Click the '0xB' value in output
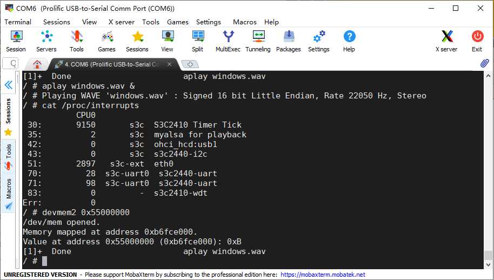 [234, 242]
